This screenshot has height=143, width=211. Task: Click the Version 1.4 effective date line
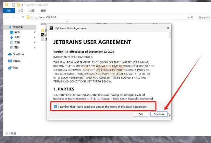tap(84, 52)
